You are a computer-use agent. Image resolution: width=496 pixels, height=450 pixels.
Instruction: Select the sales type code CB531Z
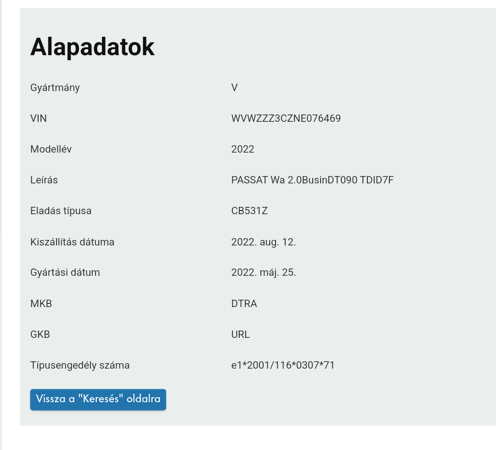(249, 211)
